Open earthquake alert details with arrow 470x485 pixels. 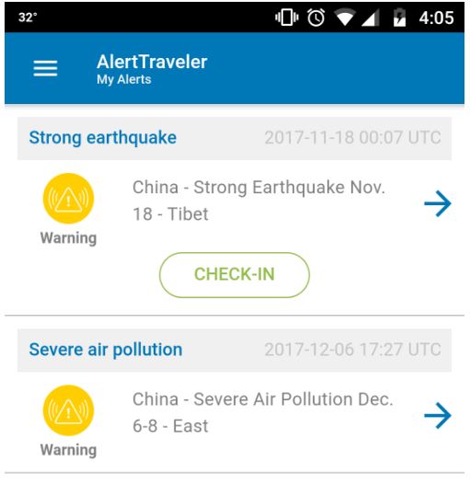[x=438, y=203]
